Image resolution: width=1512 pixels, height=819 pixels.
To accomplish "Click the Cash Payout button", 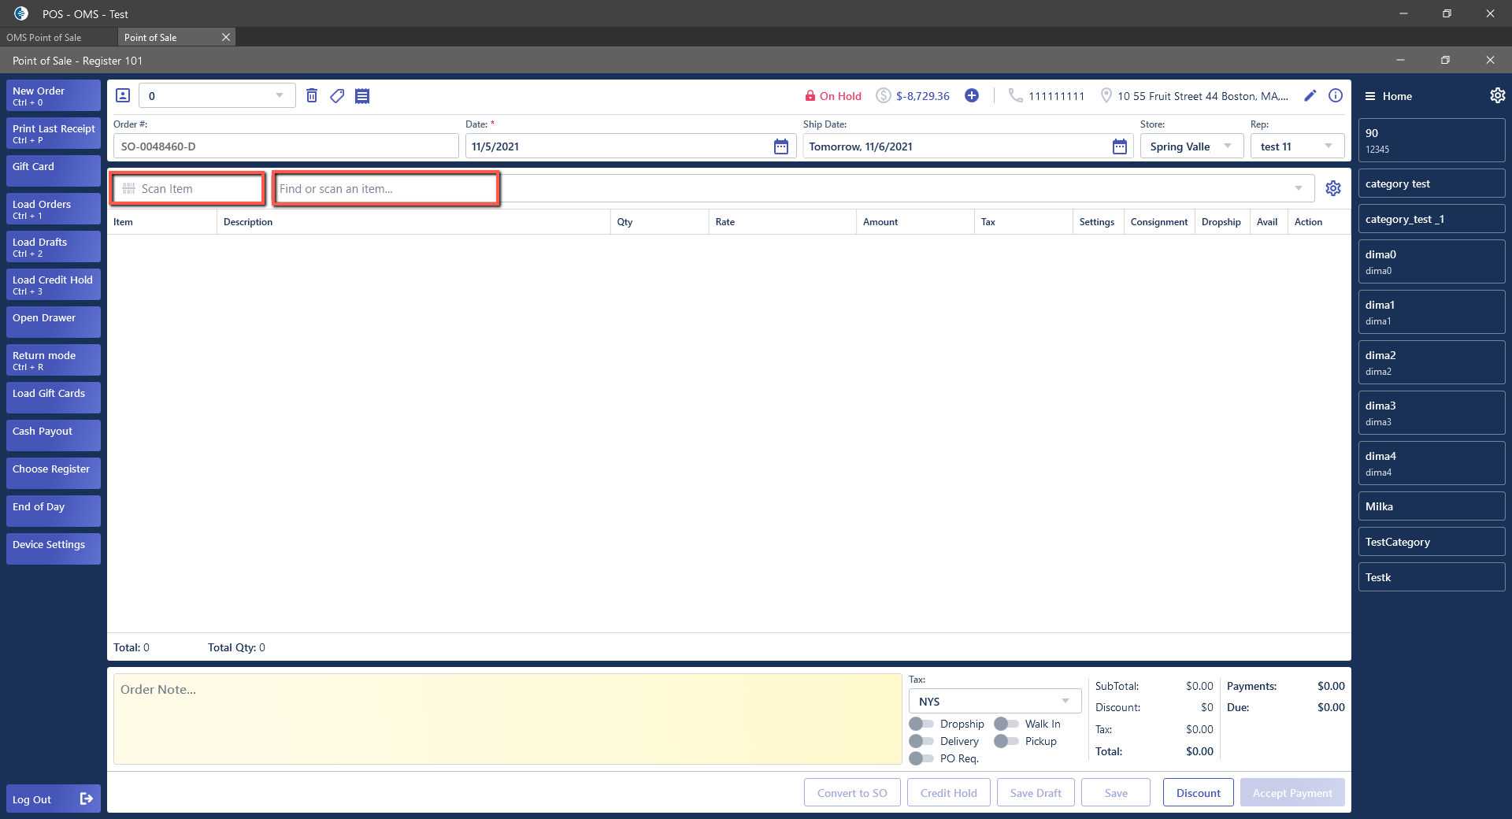I will (x=54, y=435).
